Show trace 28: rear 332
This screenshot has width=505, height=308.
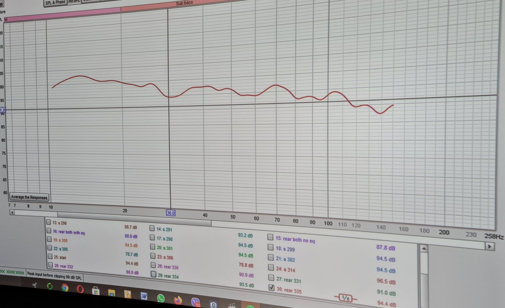[x=51, y=265]
